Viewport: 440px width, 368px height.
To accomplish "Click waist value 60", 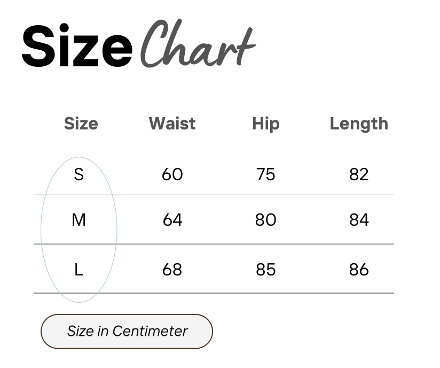I will (x=172, y=174).
